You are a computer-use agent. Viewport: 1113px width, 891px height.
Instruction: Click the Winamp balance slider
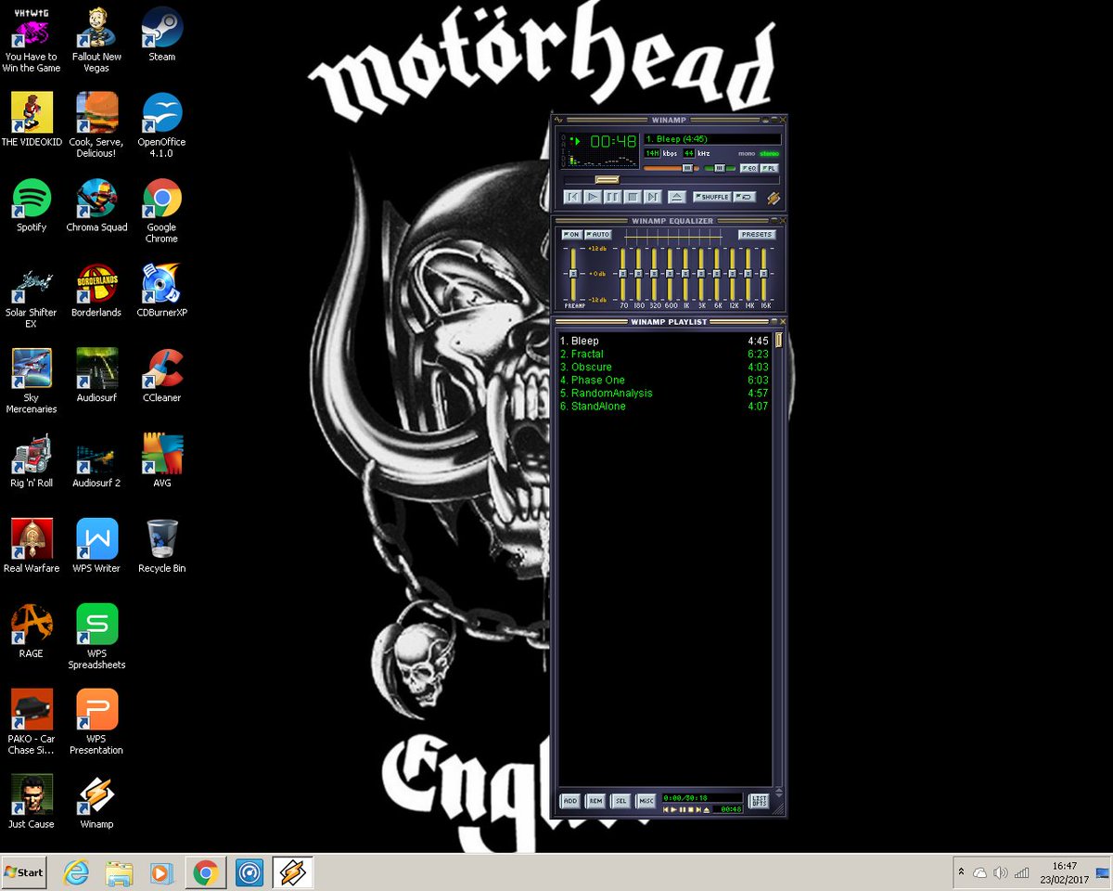pyautogui.click(x=720, y=168)
